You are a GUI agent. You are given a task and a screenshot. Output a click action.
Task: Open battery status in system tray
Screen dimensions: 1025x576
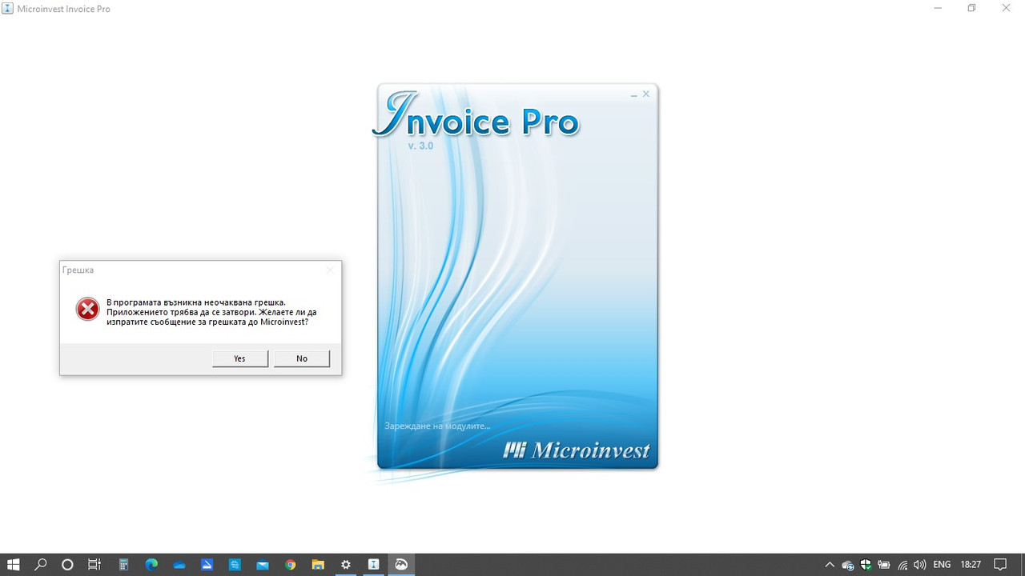pyautogui.click(x=885, y=565)
